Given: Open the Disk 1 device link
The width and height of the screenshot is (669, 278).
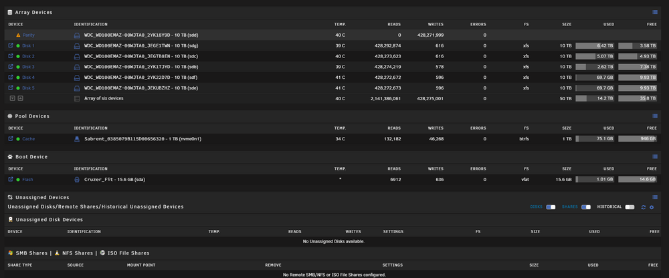Looking at the screenshot, I should click(x=28, y=45).
